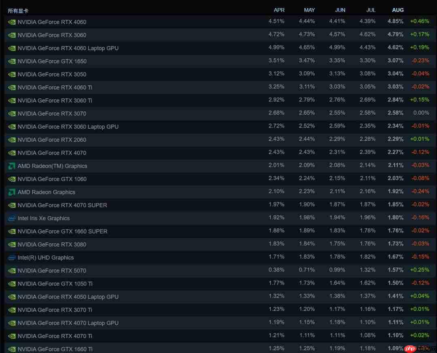Click the Intel icon beside Iris Xe Graphics
The width and height of the screenshot is (437, 353).
(x=11, y=218)
